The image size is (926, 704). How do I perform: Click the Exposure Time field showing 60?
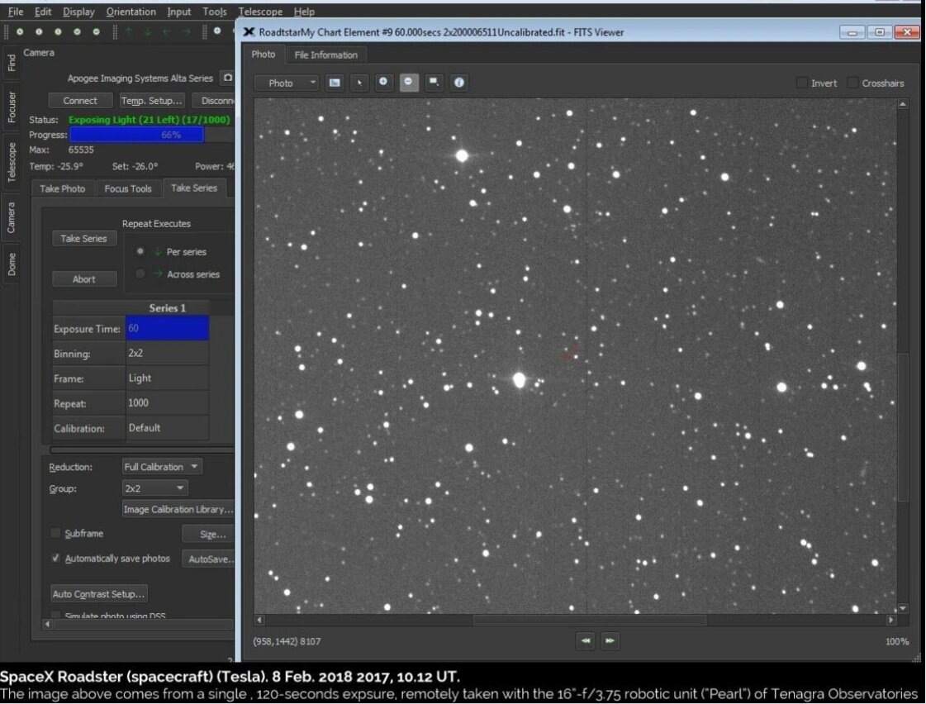(167, 329)
